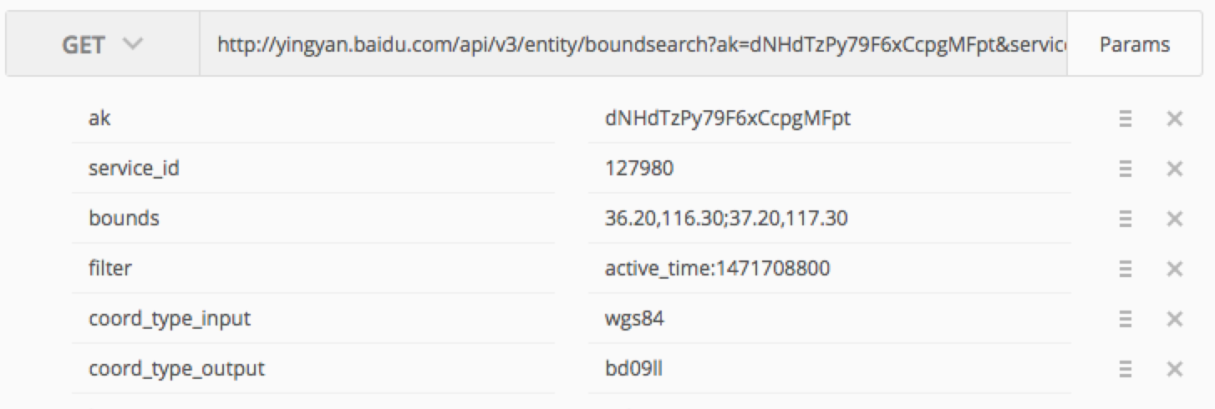Image resolution: width=1215 pixels, height=409 pixels.
Task: Click the wgs84 value field
Action: [827, 319]
